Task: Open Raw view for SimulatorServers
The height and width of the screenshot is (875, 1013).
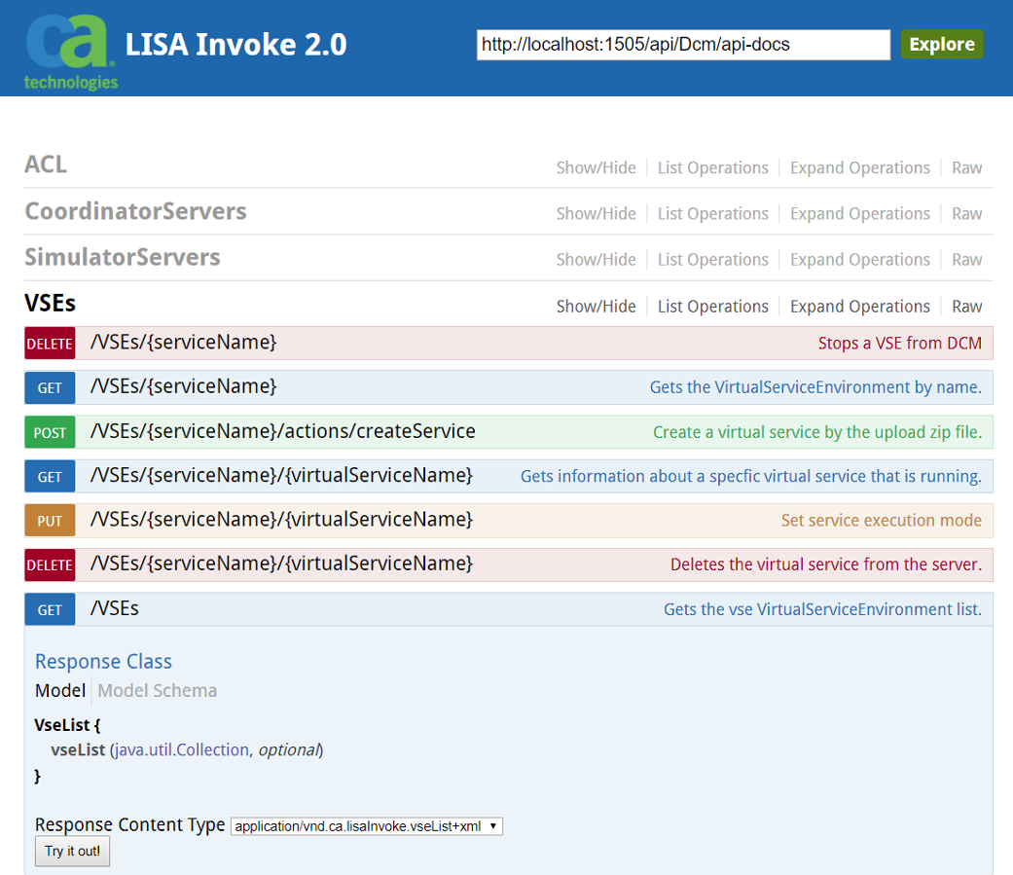Action: 966,259
